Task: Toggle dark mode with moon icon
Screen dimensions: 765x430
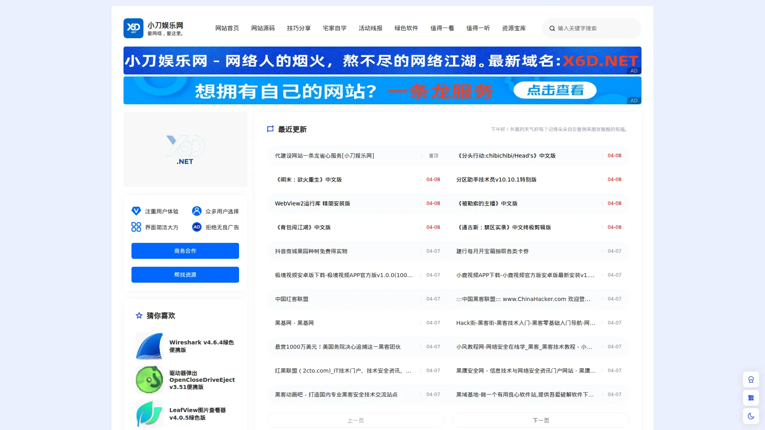Action: coord(751,416)
